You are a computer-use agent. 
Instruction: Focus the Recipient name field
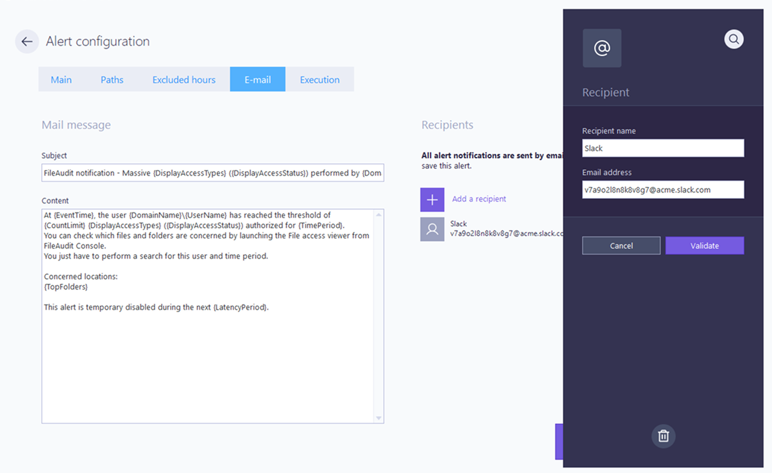click(663, 148)
